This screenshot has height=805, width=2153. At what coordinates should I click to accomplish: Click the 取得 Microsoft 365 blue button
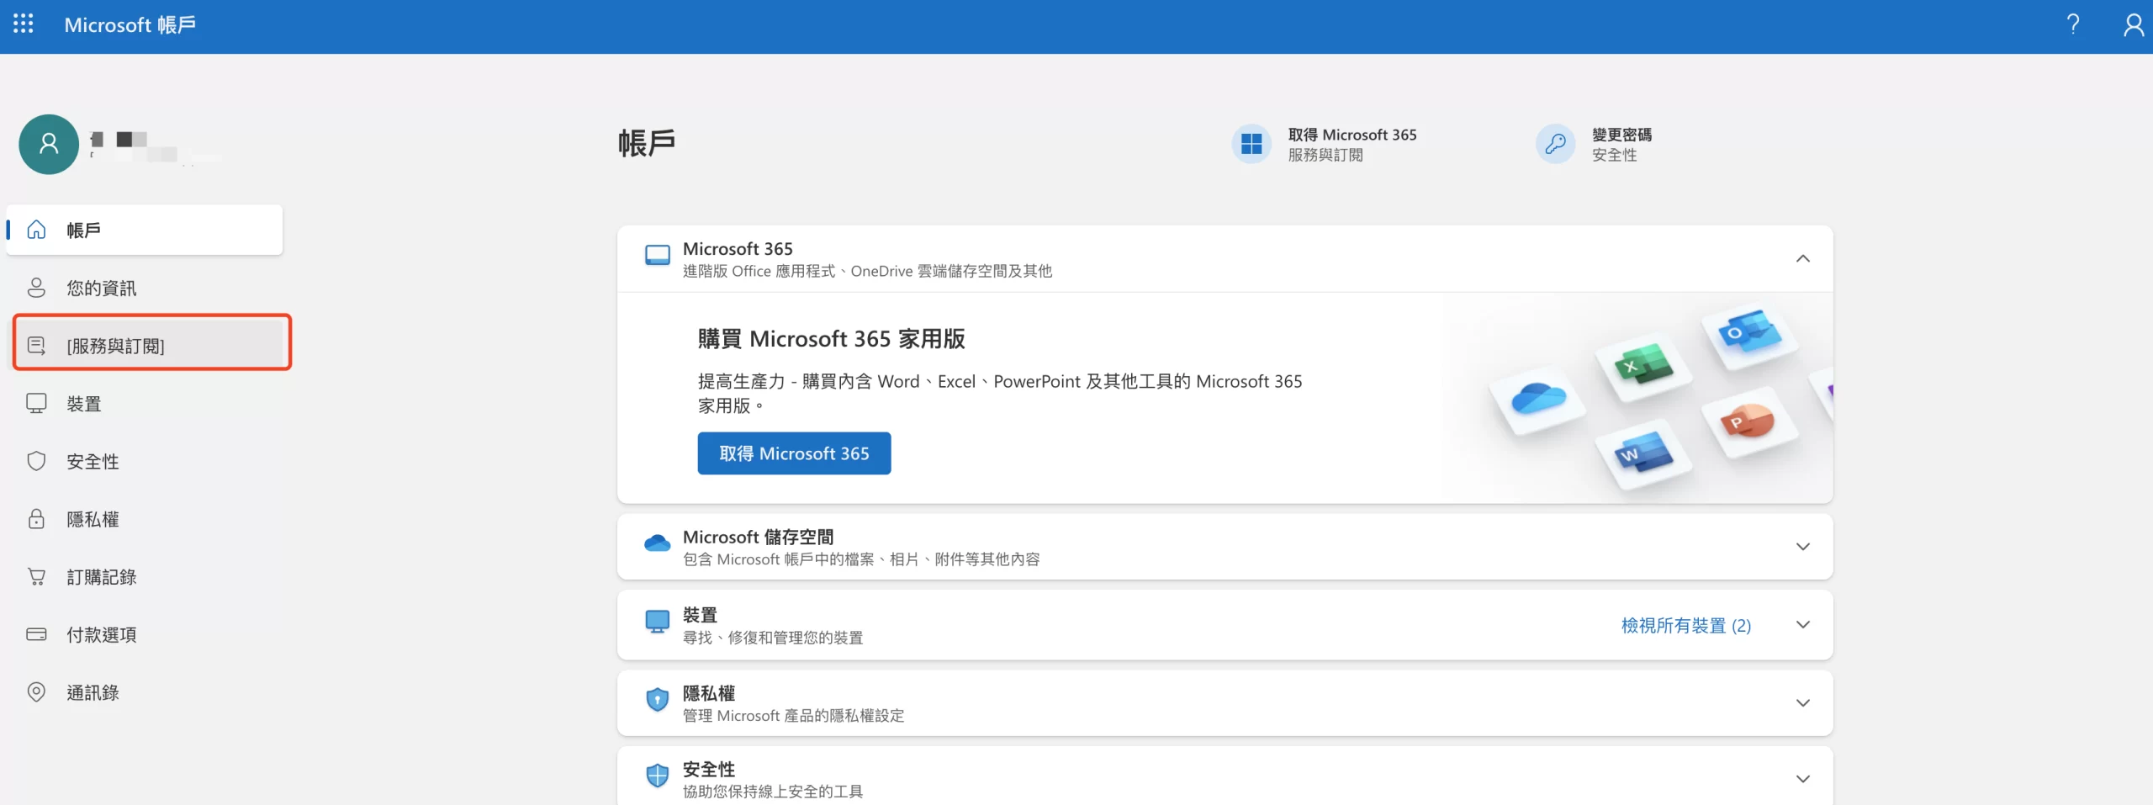click(794, 453)
